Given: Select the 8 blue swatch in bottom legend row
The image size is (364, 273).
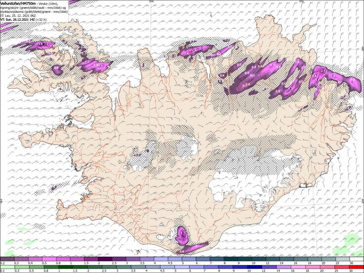Looking at the screenshot, I should click(x=225, y=267).
